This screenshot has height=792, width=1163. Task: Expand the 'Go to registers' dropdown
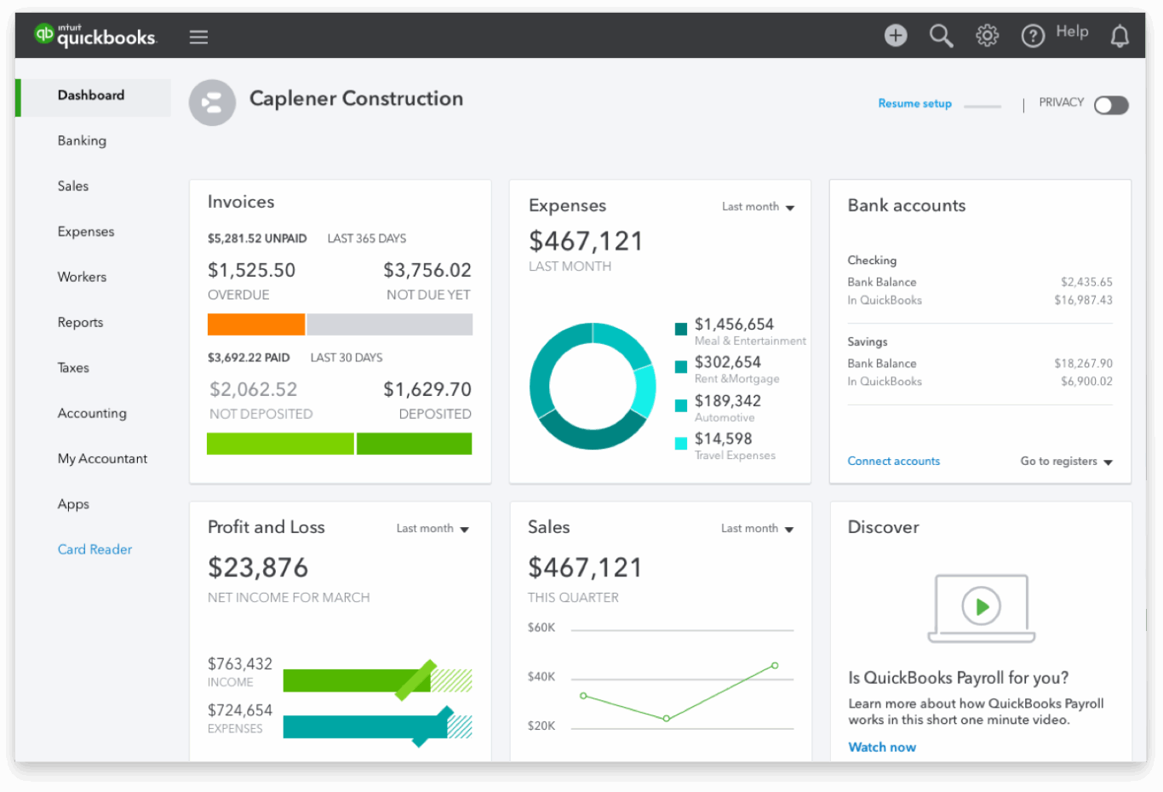coord(1065,461)
